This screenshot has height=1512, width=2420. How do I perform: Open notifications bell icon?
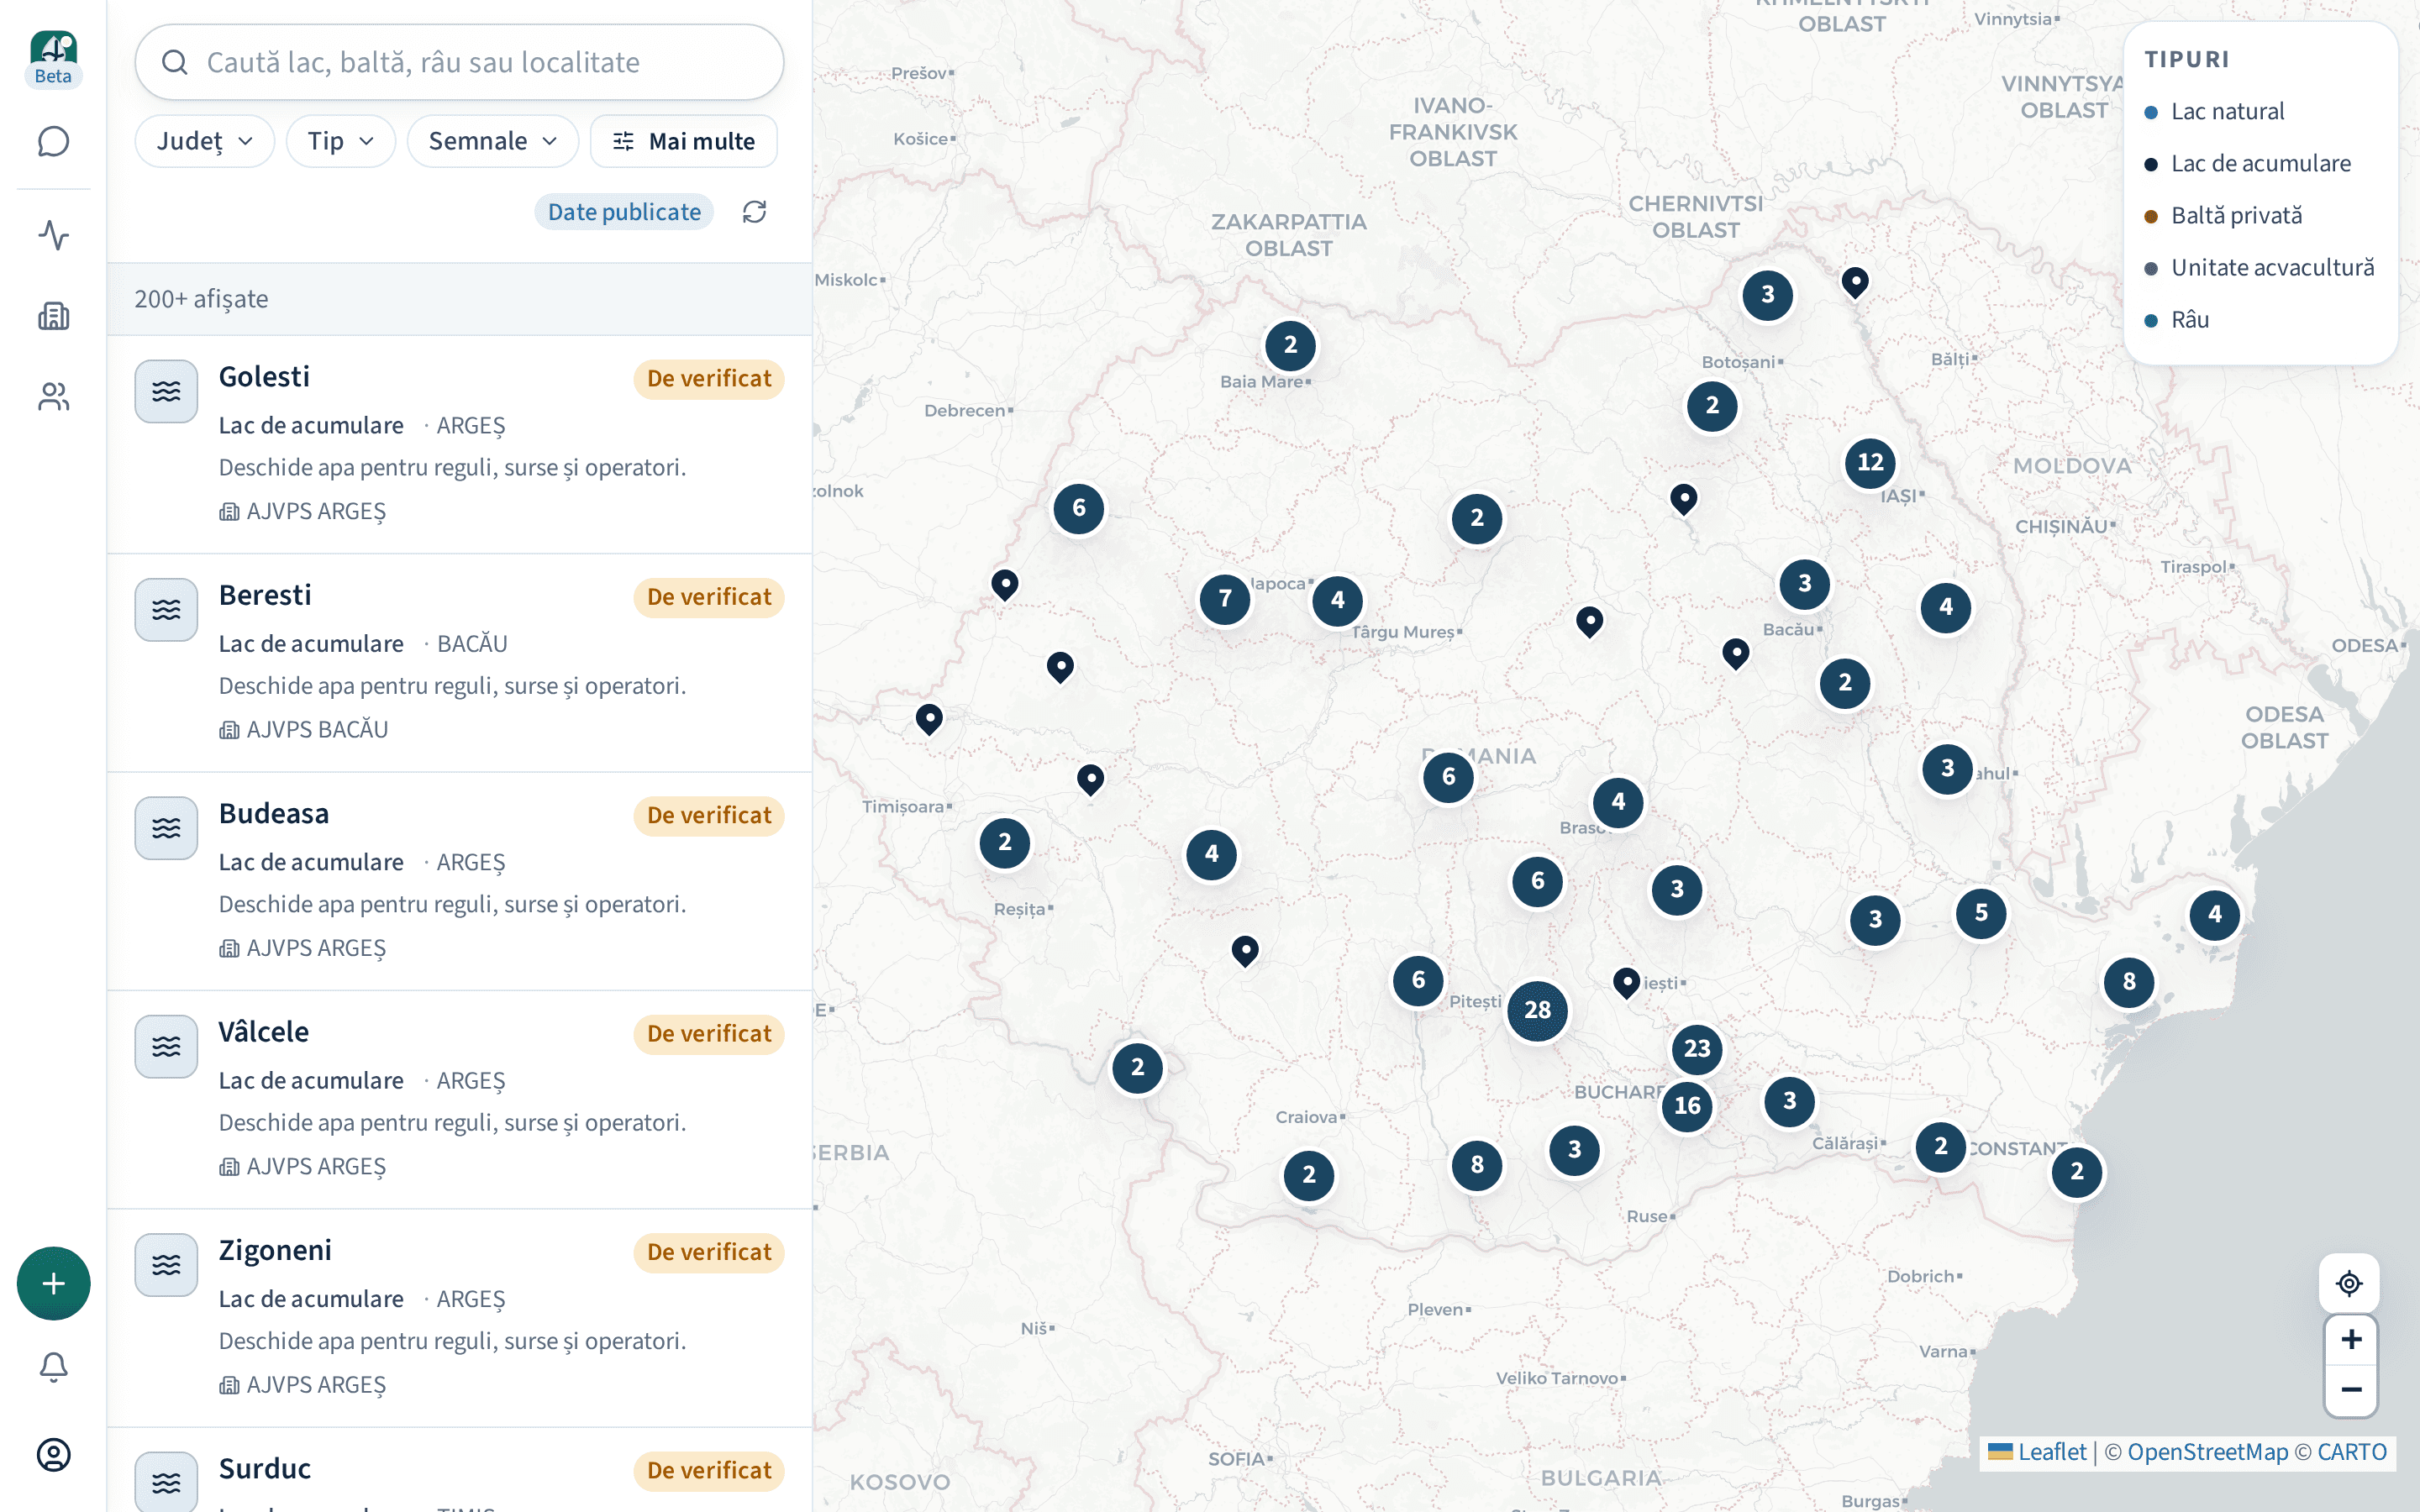[x=53, y=1367]
